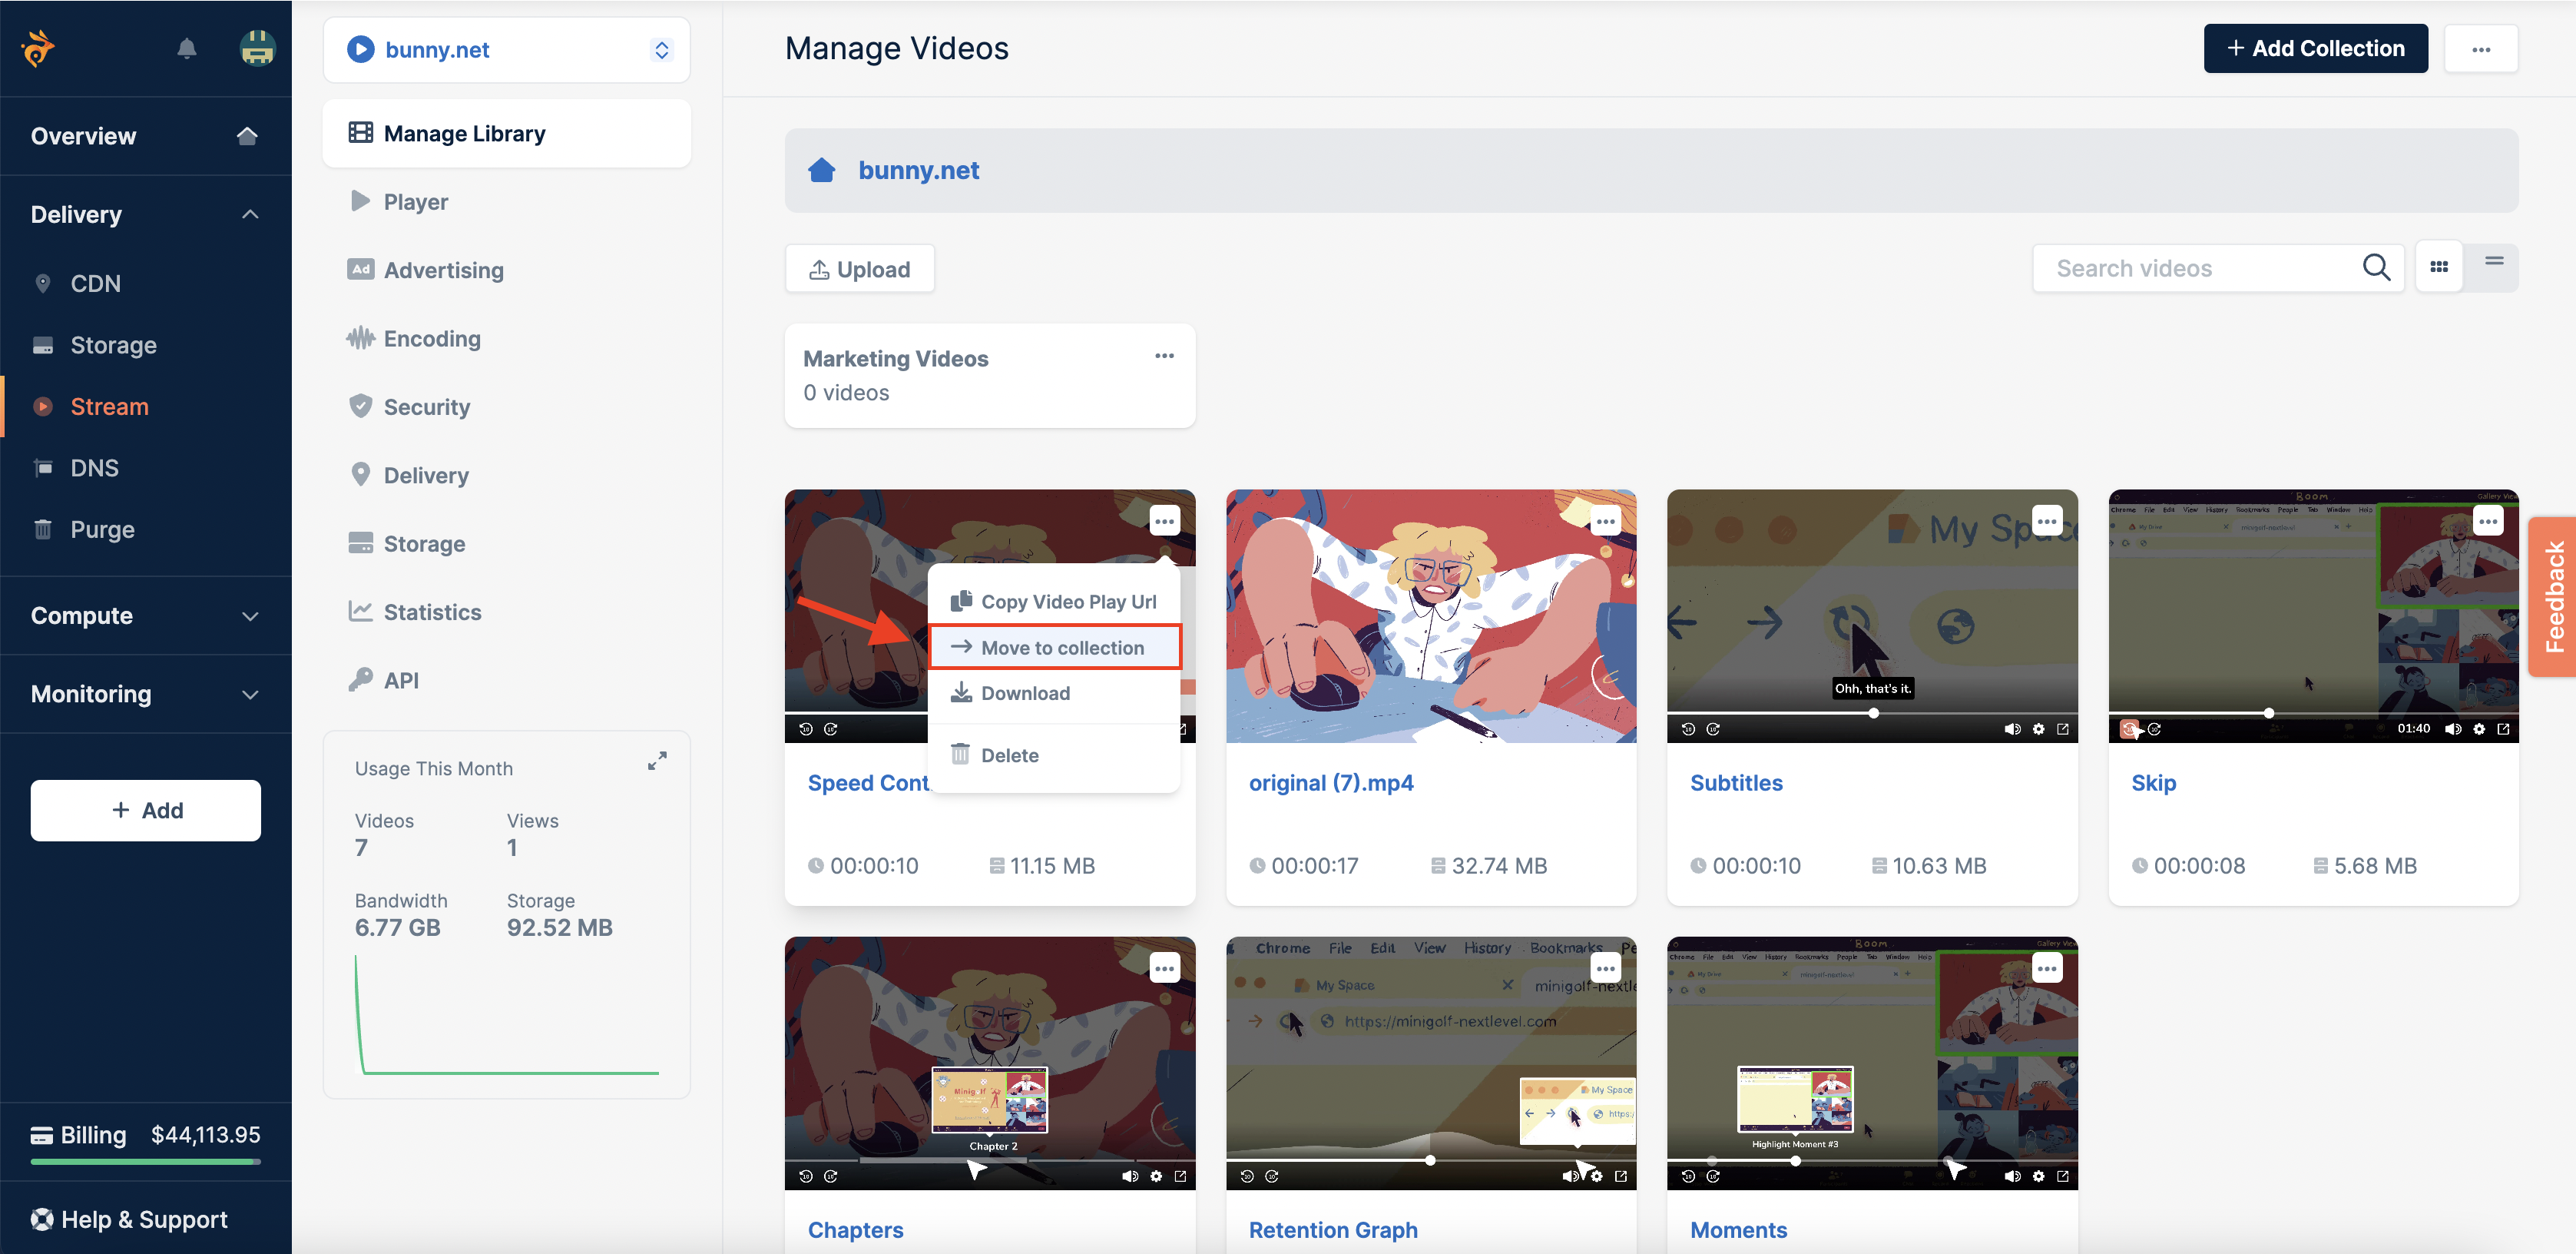Open the user avatar profile icon
The image size is (2576, 1254).
tap(257, 48)
